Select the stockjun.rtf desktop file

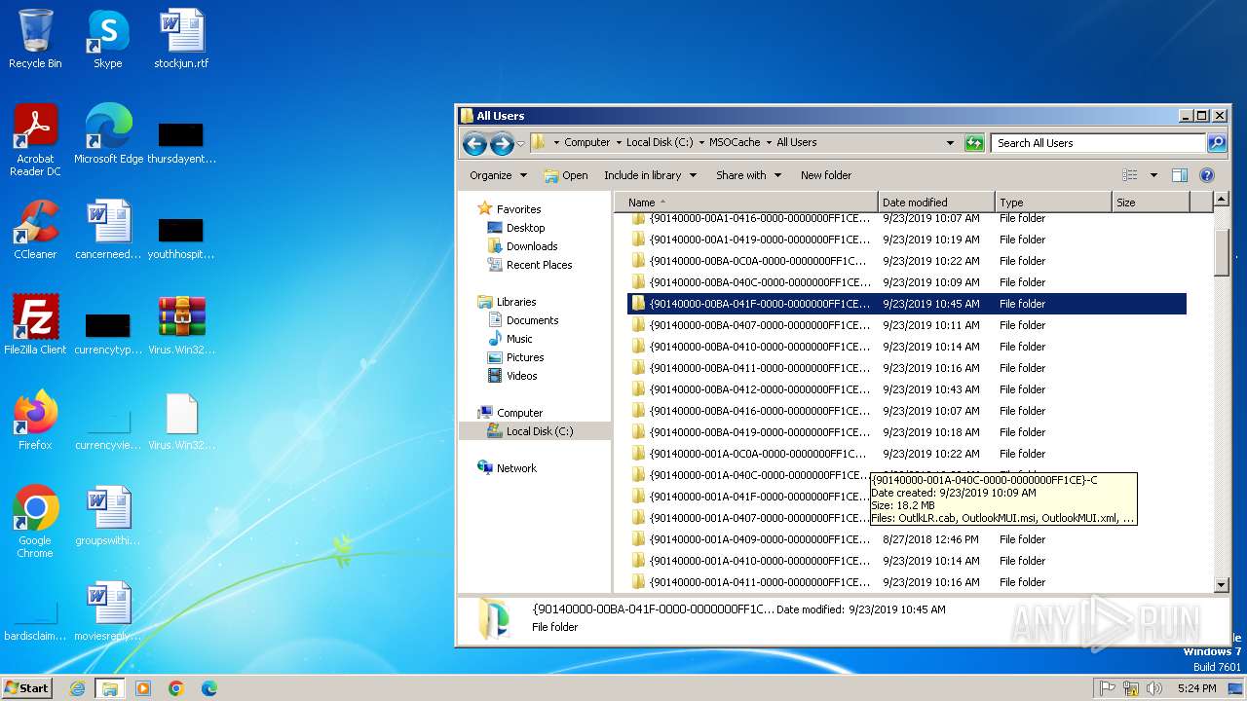181,39
